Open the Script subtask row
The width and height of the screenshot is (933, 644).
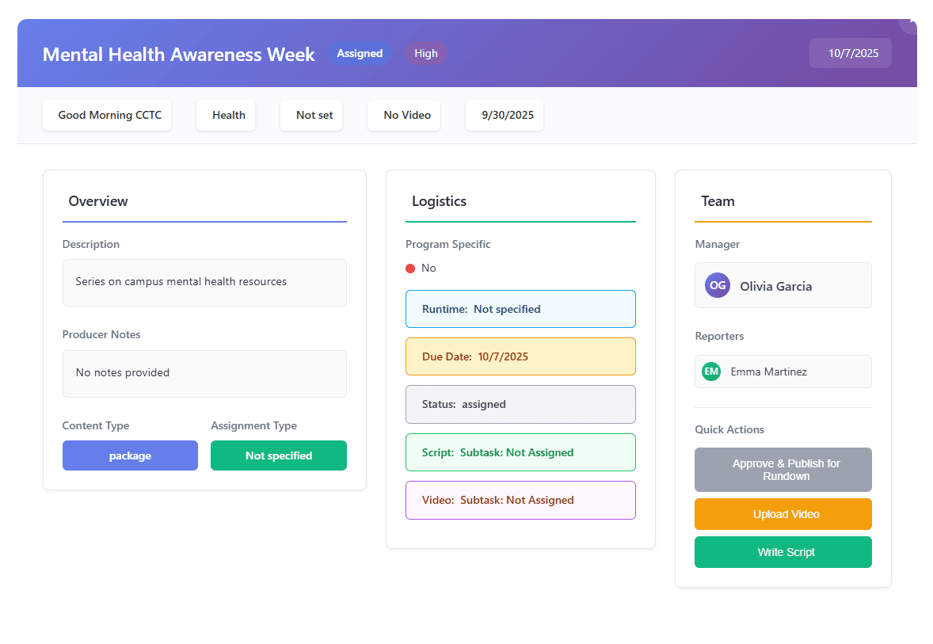point(520,452)
